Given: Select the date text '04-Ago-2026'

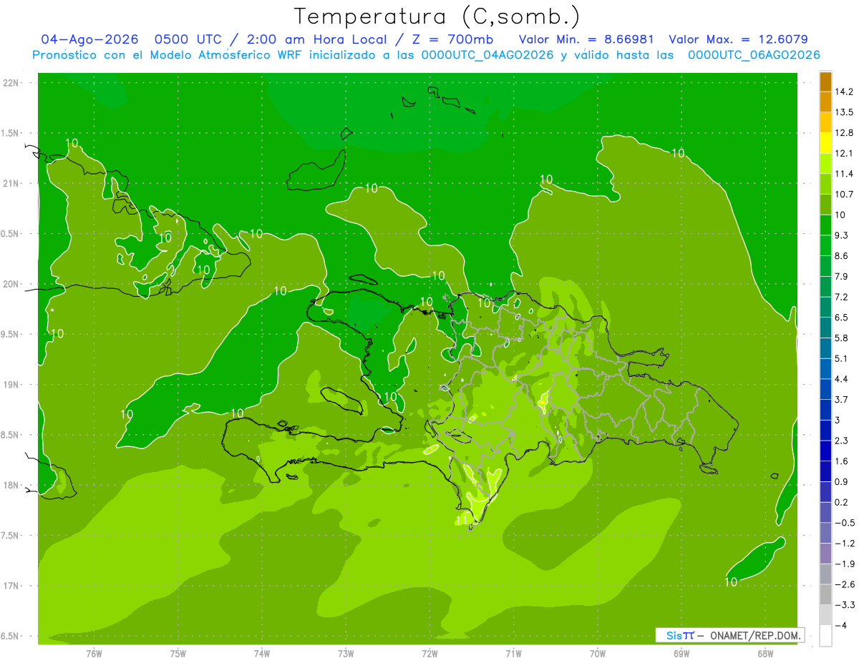Looking at the screenshot, I should pos(90,39).
